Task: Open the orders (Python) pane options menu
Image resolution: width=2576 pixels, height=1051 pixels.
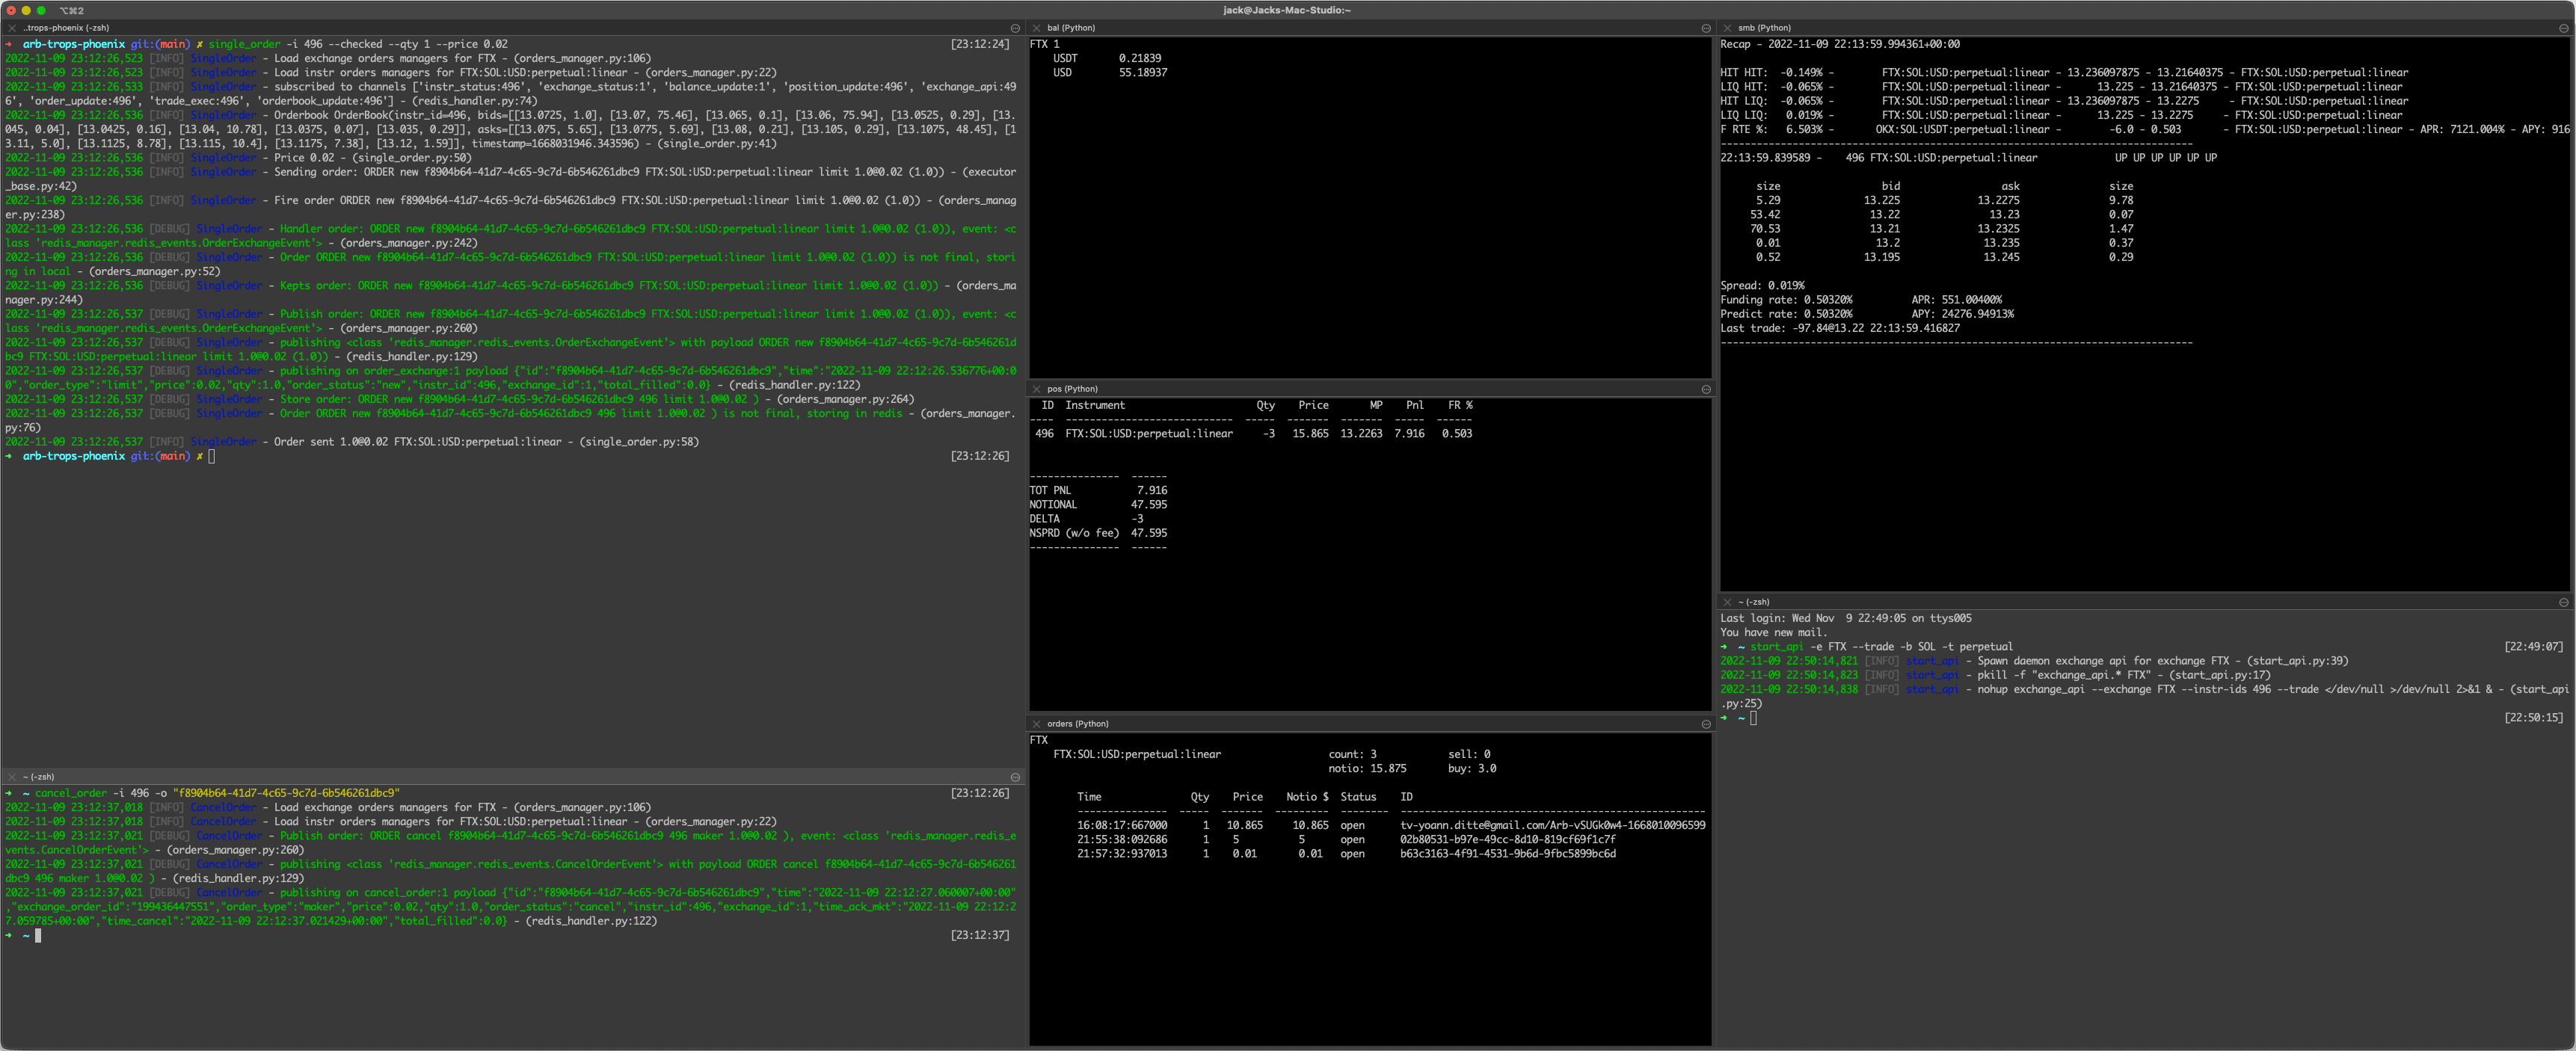Action: [1706, 724]
